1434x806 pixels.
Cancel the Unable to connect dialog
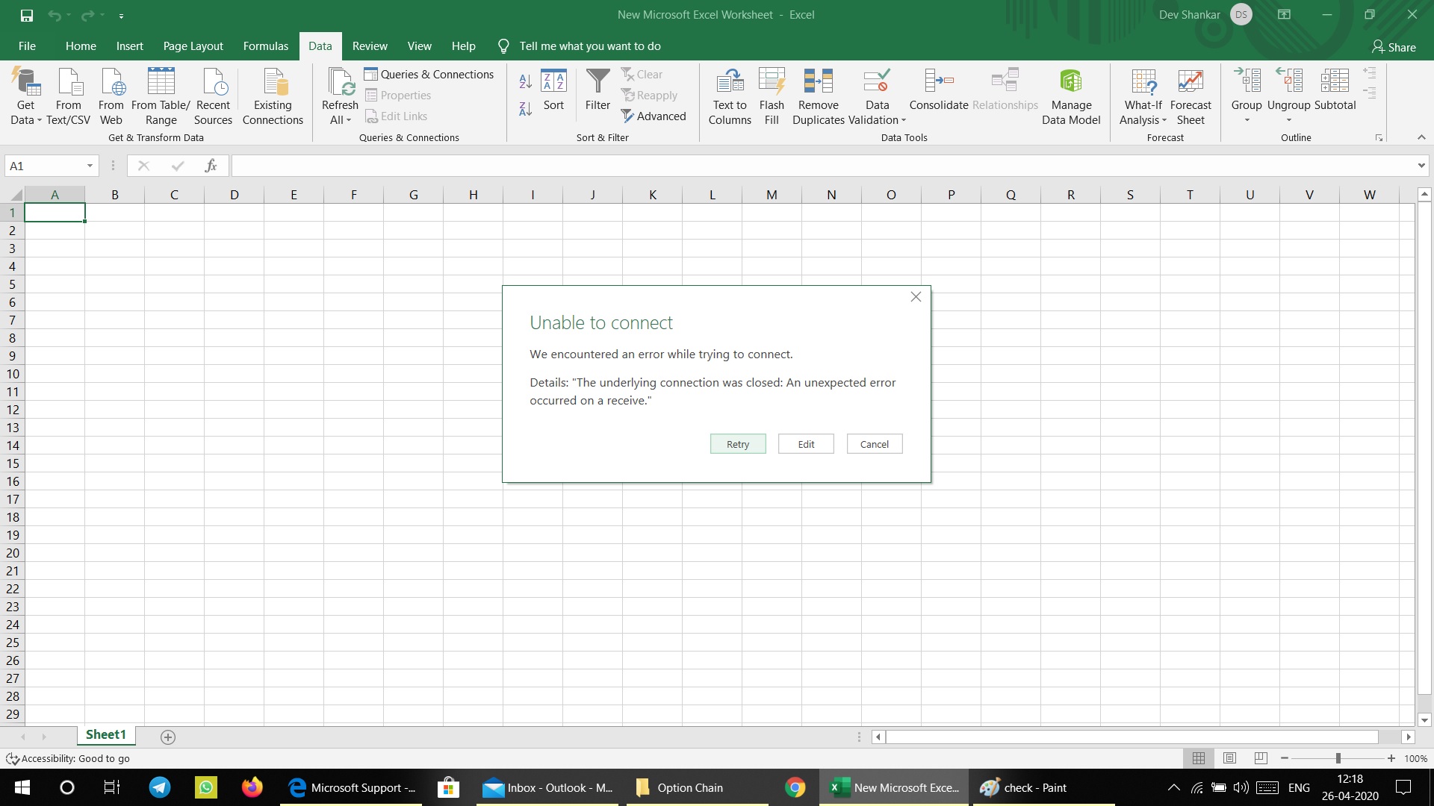[x=874, y=443]
